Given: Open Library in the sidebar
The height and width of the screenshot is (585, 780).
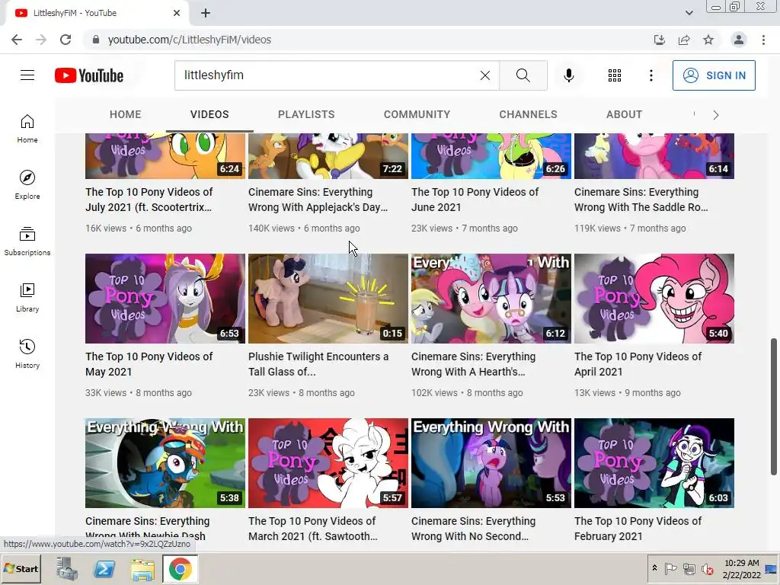Looking at the screenshot, I should (x=27, y=298).
